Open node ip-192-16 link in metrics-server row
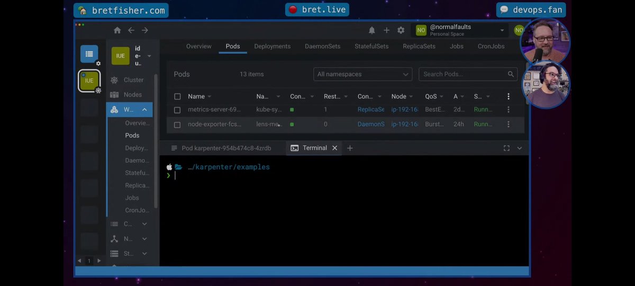Screen dimensions: 635x286 pyautogui.click(x=405, y=110)
